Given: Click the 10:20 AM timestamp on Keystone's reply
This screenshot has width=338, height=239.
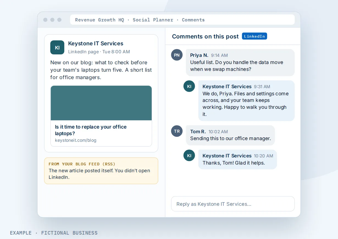Looking at the screenshot, I should 264,156.
